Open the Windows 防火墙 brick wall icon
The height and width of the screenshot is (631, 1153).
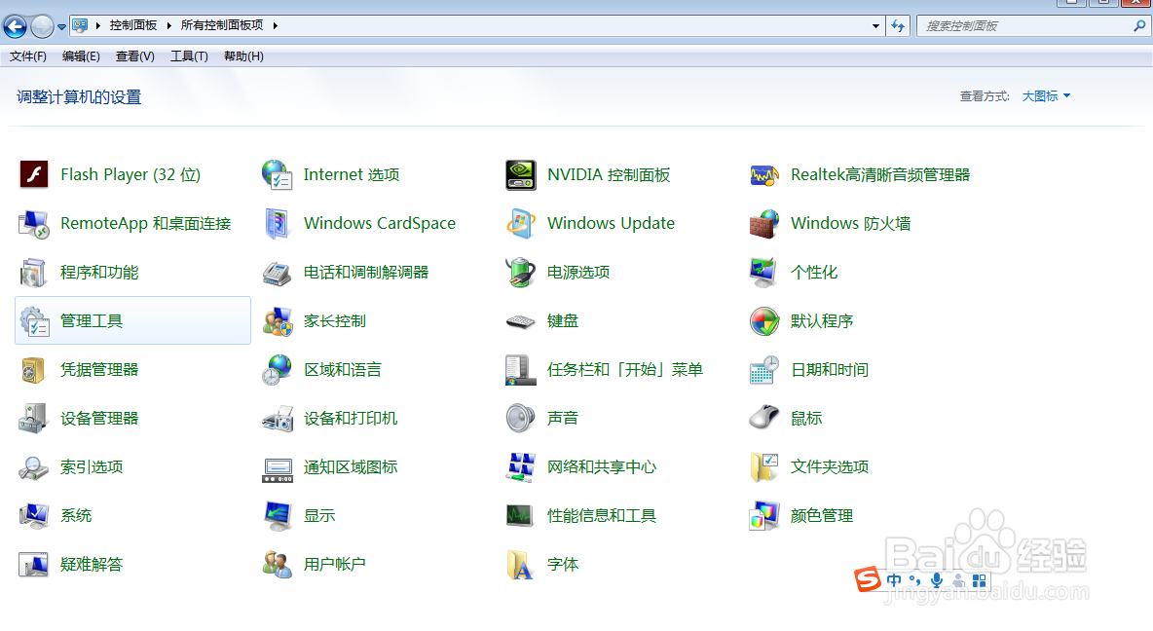(x=764, y=224)
